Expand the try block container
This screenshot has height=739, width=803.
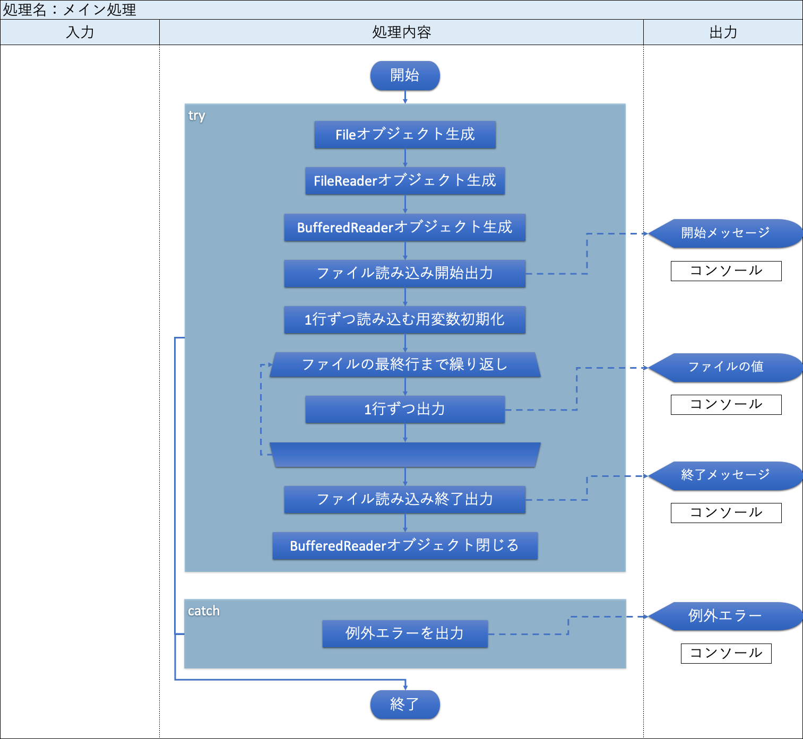198,116
